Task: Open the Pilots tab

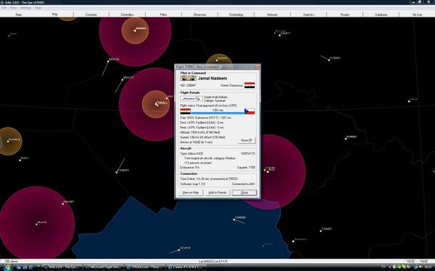Action: 163,14
